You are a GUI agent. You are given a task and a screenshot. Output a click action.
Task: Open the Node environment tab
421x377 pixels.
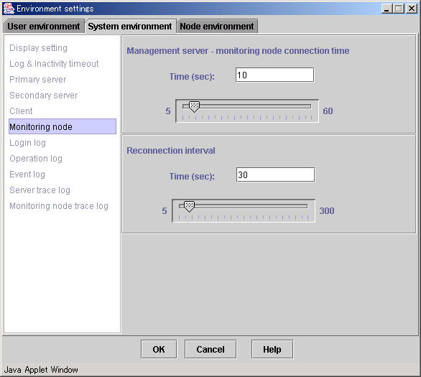(217, 27)
